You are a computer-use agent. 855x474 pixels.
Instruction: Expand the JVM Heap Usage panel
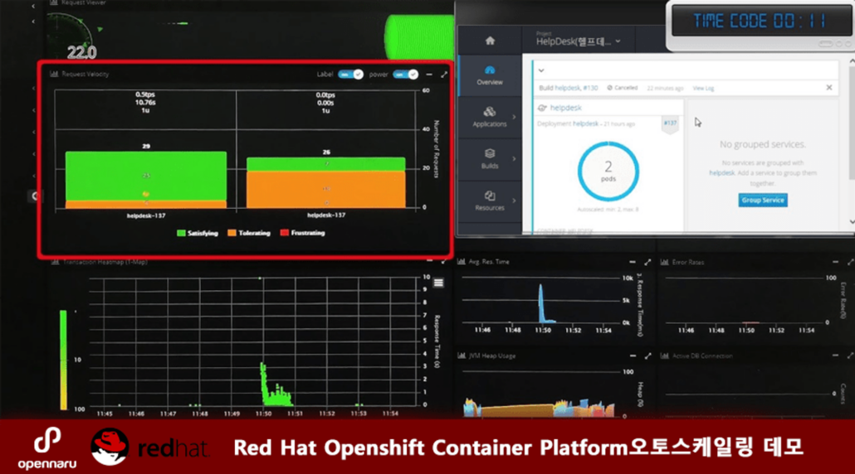click(x=647, y=355)
